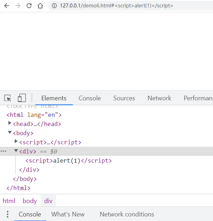Switch to the Elements tab

coord(54,98)
